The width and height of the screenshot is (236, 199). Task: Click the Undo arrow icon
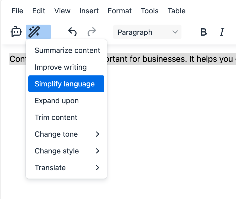pos(72,32)
